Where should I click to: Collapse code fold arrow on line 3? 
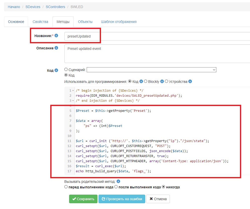[x=73, y=101]
